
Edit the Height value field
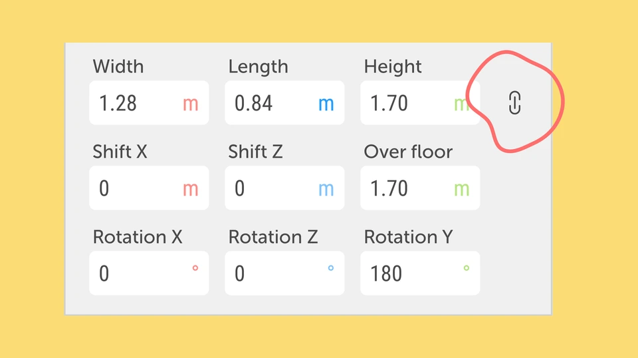click(420, 102)
